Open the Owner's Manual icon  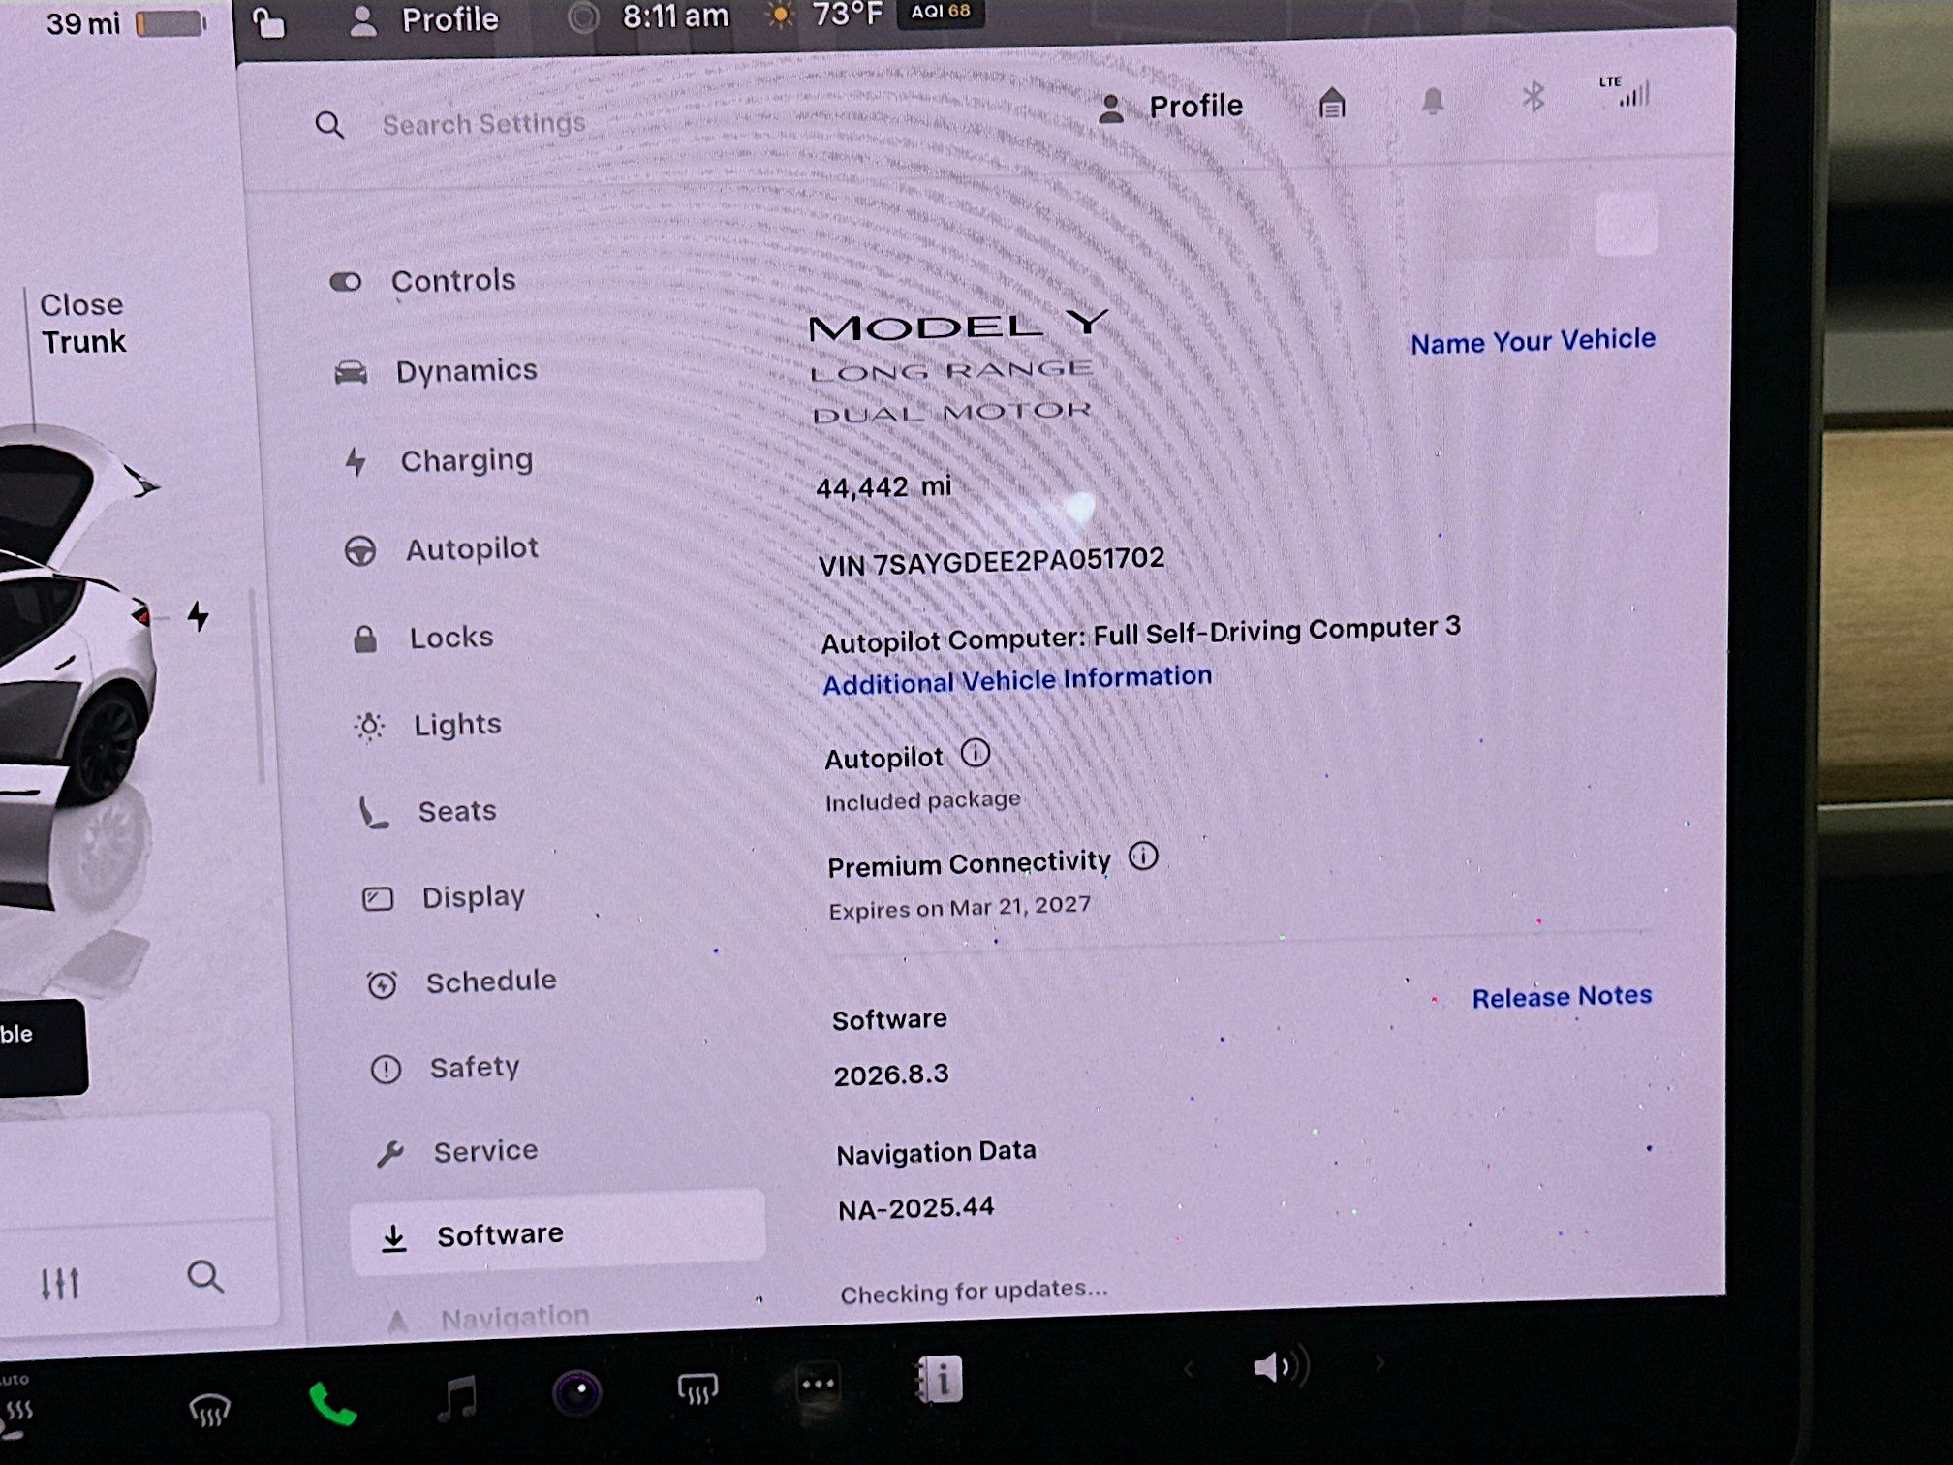(939, 1379)
